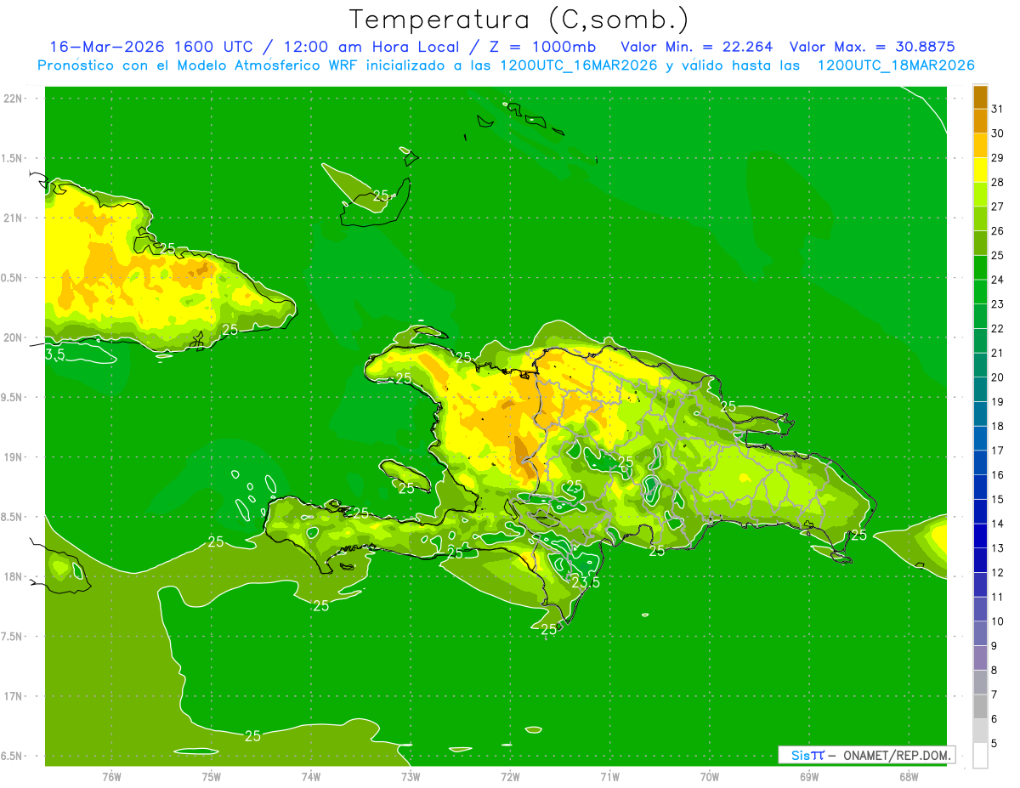Click the 75W longitude axis label
The height and width of the screenshot is (788, 1020).
coord(212,777)
